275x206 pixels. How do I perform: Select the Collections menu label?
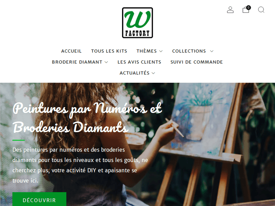tap(189, 51)
